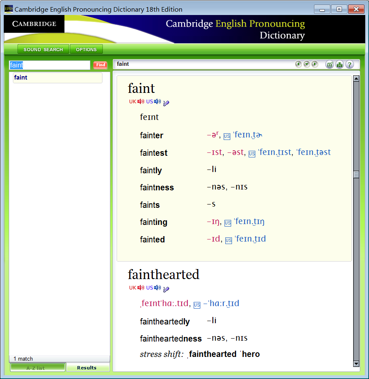The image size is (369, 379).
Task: Open the notes/edit icon in toolbar
Action: [x=329, y=65]
